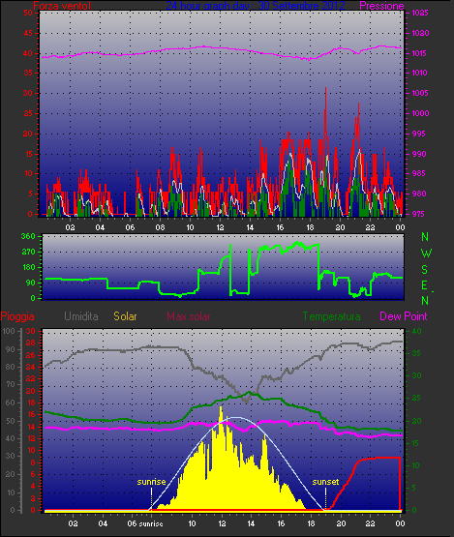
Task: Click the 'Dew Point' legend label
Action: tap(404, 316)
